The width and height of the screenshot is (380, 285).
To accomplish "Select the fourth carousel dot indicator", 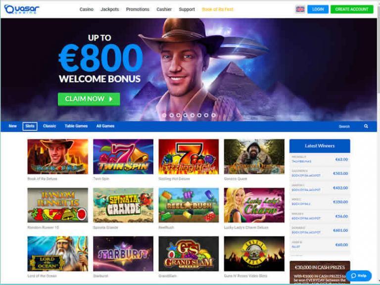I will [x=185, y=115].
